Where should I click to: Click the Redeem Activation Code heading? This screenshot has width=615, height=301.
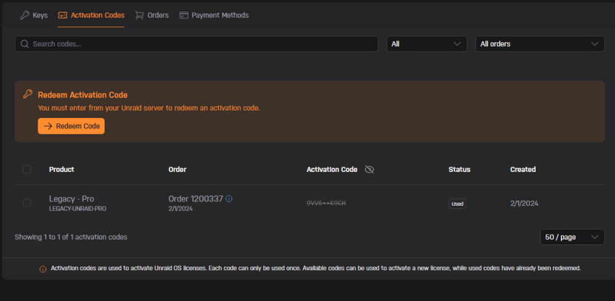coord(83,95)
